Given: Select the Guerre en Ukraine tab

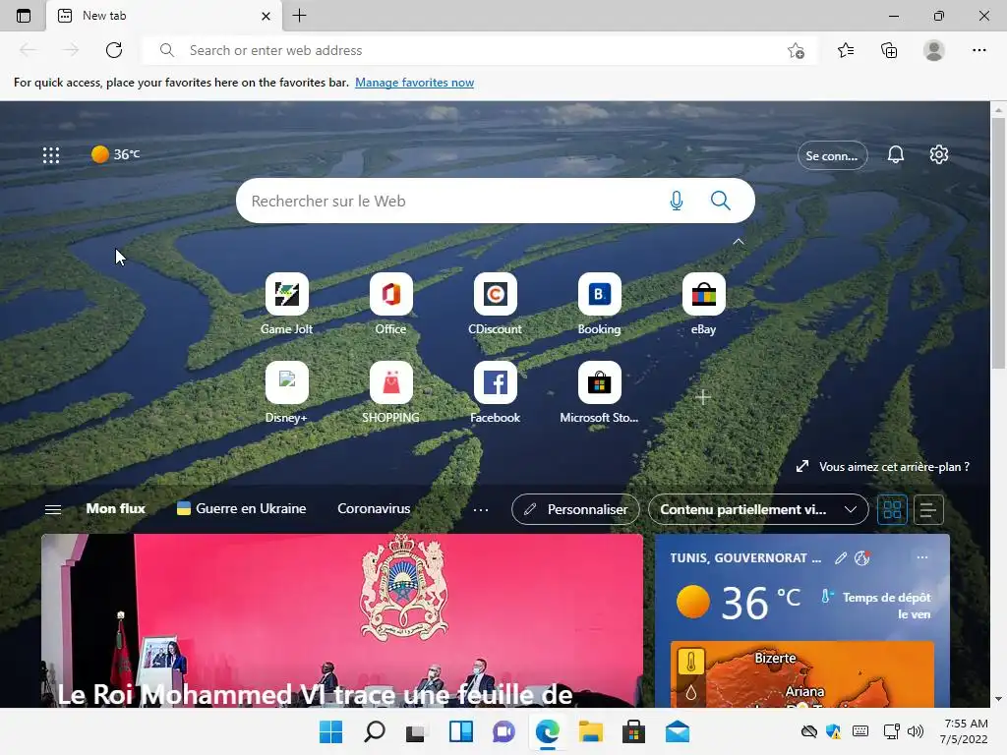Looking at the screenshot, I should point(242,508).
